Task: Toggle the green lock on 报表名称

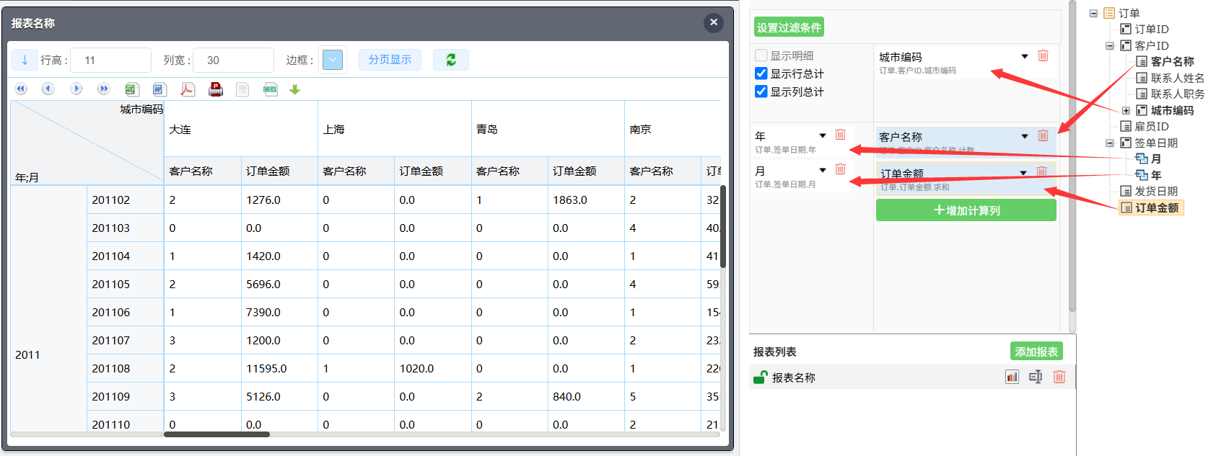Action: pyautogui.click(x=760, y=377)
